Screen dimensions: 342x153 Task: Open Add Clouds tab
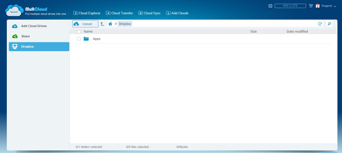(x=177, y=13)
